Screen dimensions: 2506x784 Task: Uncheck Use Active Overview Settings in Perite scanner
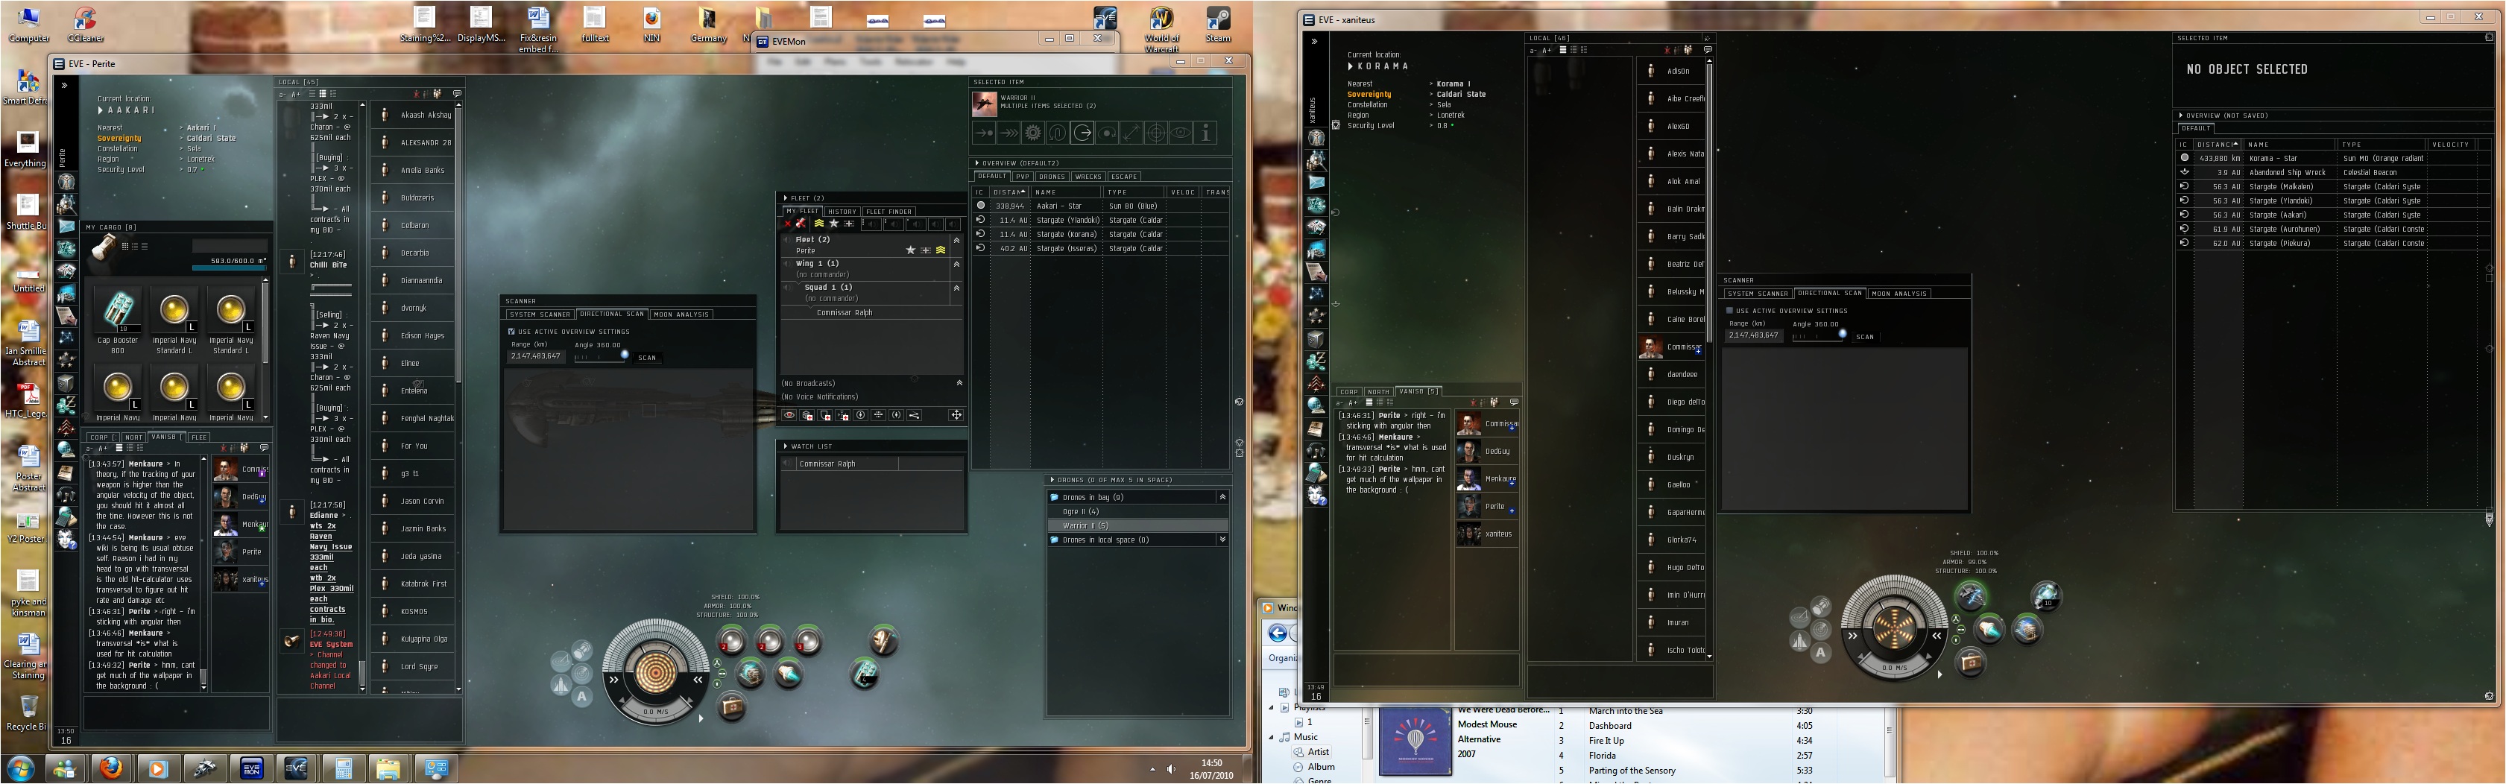point(511,332)
